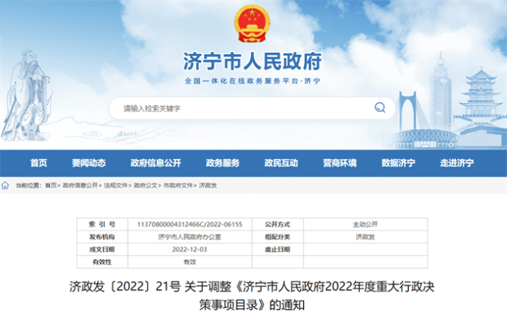Image resolution: width=507 pixels, height=313 pixels.
Task: Open the 要闻动态 navigation tab
Action: pos(89,163)
